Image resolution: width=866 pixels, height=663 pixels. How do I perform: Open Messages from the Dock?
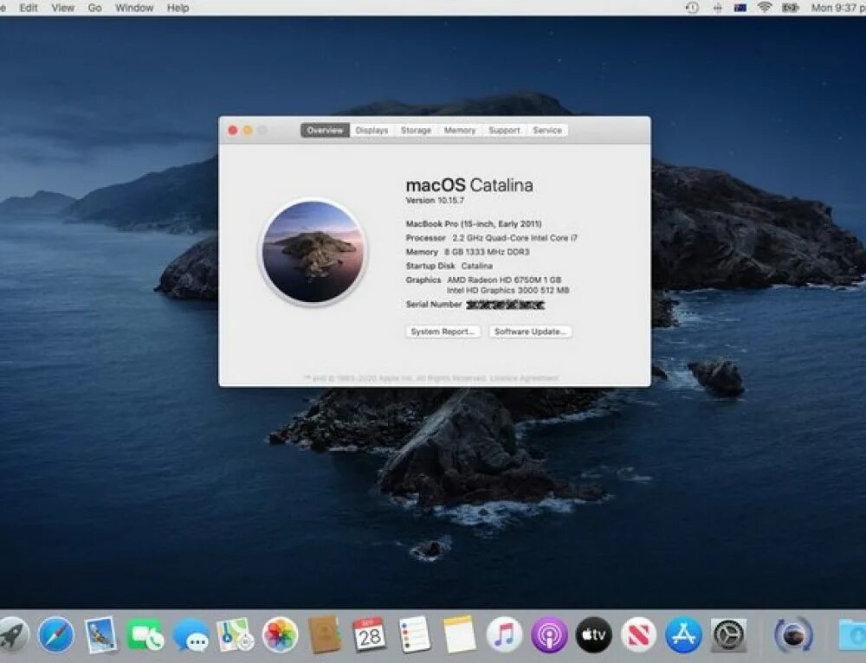(x=190, y=635)
